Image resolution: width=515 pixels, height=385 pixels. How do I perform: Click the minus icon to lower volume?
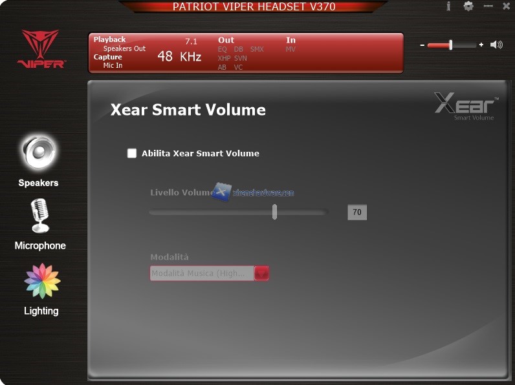click(422, 45)
